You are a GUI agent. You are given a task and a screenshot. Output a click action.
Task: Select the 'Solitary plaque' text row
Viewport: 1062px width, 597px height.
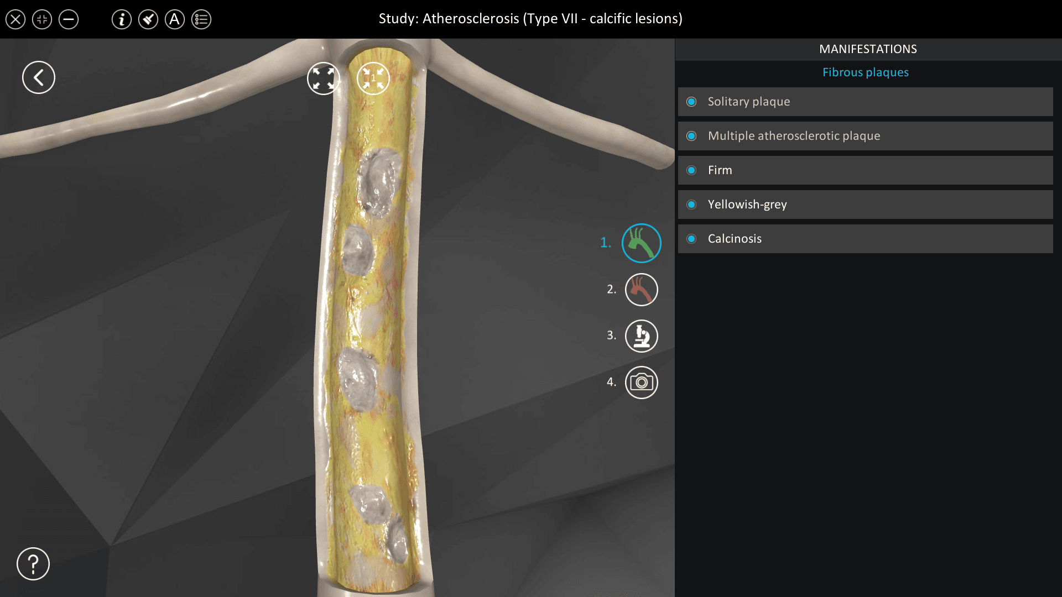click(x=866, y=102)
